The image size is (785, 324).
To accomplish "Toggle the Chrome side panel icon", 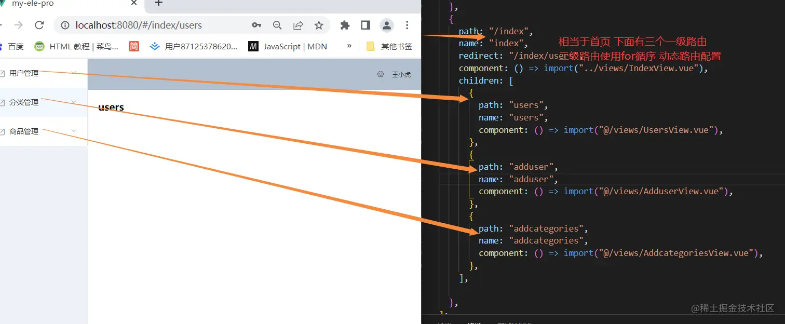I will point(366,25).
